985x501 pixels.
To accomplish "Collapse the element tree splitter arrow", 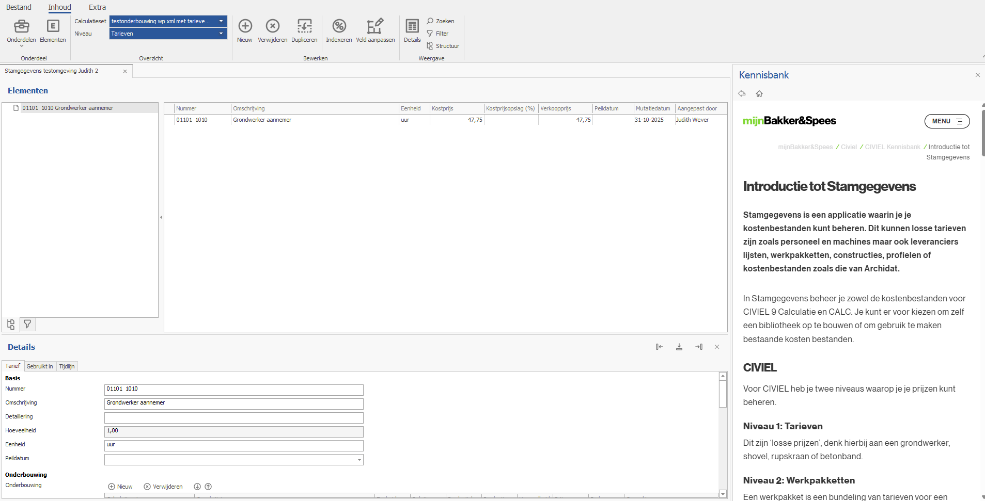I will coord(161,217).
